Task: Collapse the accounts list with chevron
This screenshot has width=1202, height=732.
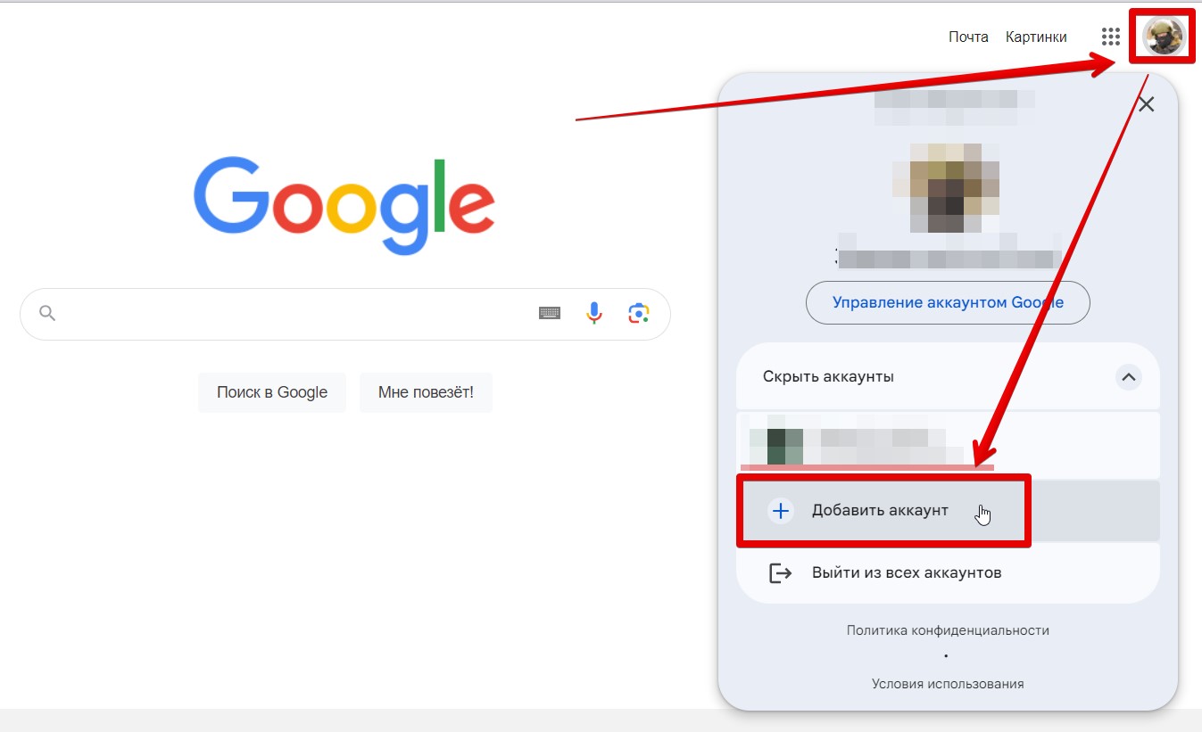Action: pyautogui.click(x=1129, y=377)
